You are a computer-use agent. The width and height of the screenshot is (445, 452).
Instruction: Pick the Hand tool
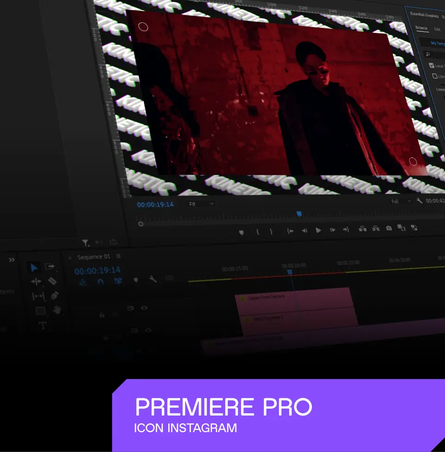click(56, 310)
